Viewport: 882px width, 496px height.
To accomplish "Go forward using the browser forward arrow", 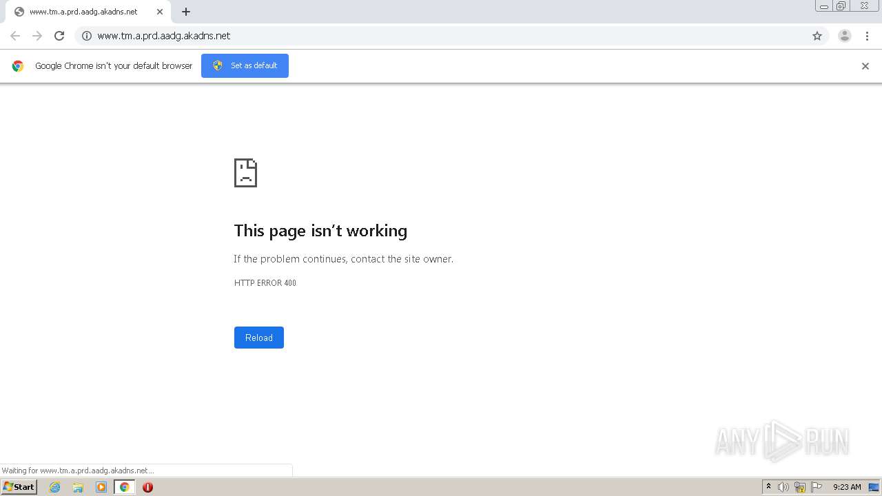I will pos(37,36).
